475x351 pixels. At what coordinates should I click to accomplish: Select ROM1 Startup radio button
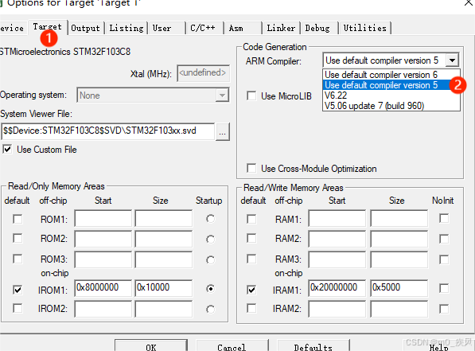pos(210,219)
